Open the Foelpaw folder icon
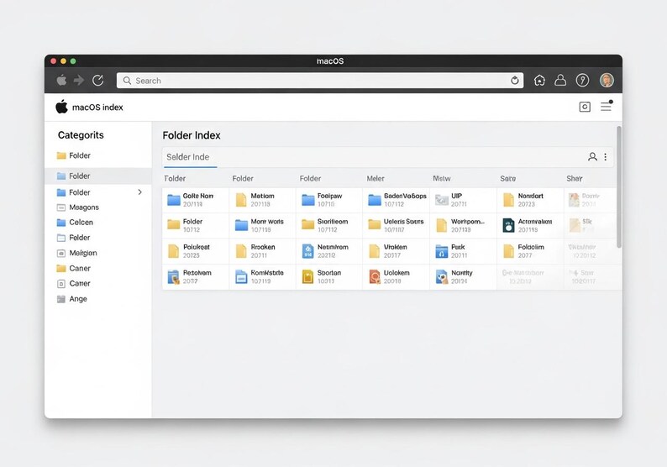Image resolution: width=667 pixels, height=467 pixels. 308,200
